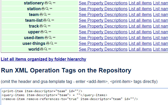This screenshot has width=168, height=105.
Task: Open List all items for station
Action: 140,9
